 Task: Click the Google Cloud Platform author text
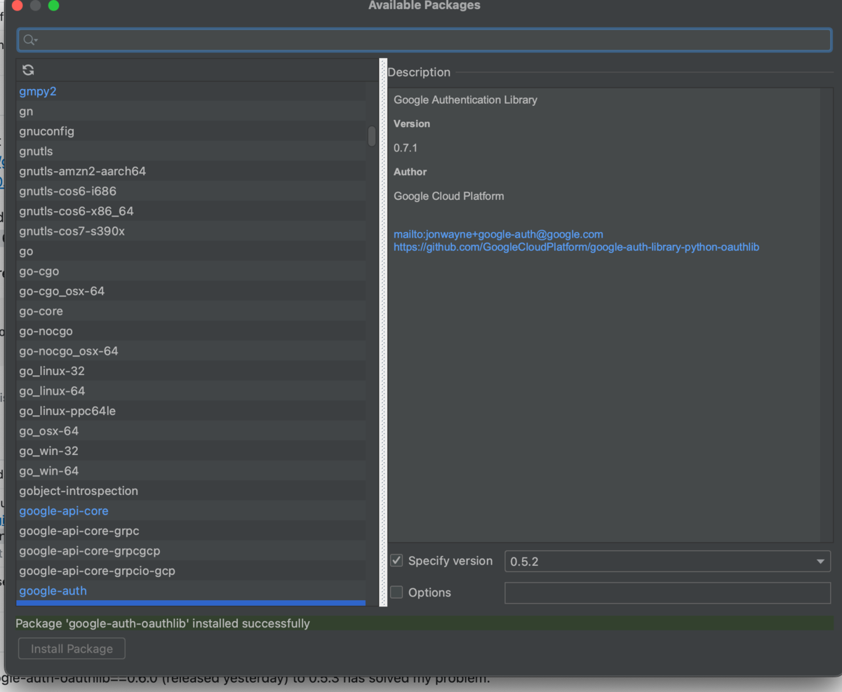coord(449,196)
